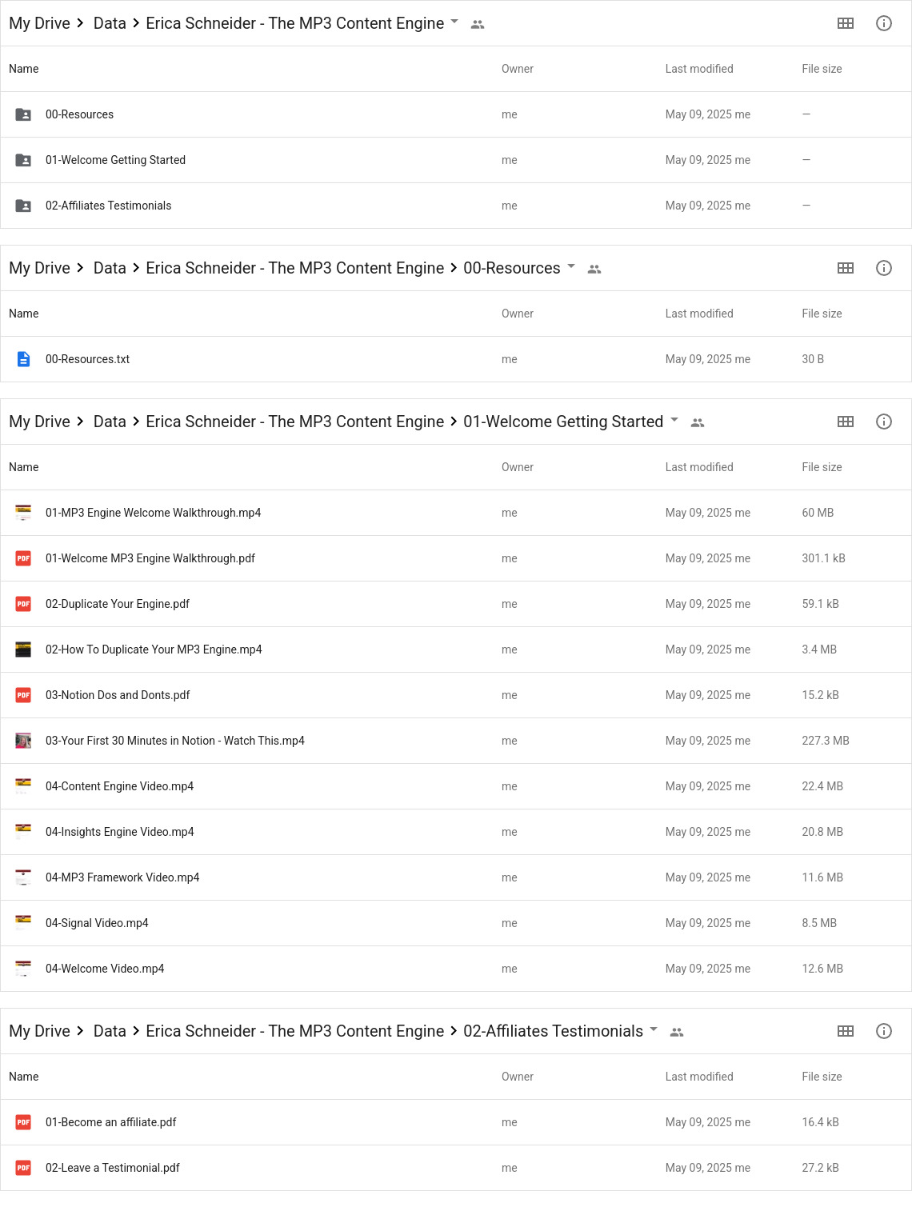This screenshot has width=912, height=1231.
Task: Open Erica Schneider folder in 00-Resources breadcrumb
Action: (x=294, y=268)
